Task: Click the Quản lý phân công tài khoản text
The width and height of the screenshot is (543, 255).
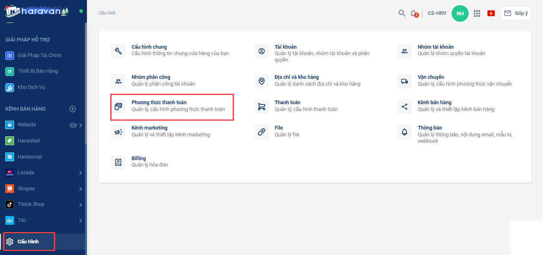Action: tap(163, 84)
